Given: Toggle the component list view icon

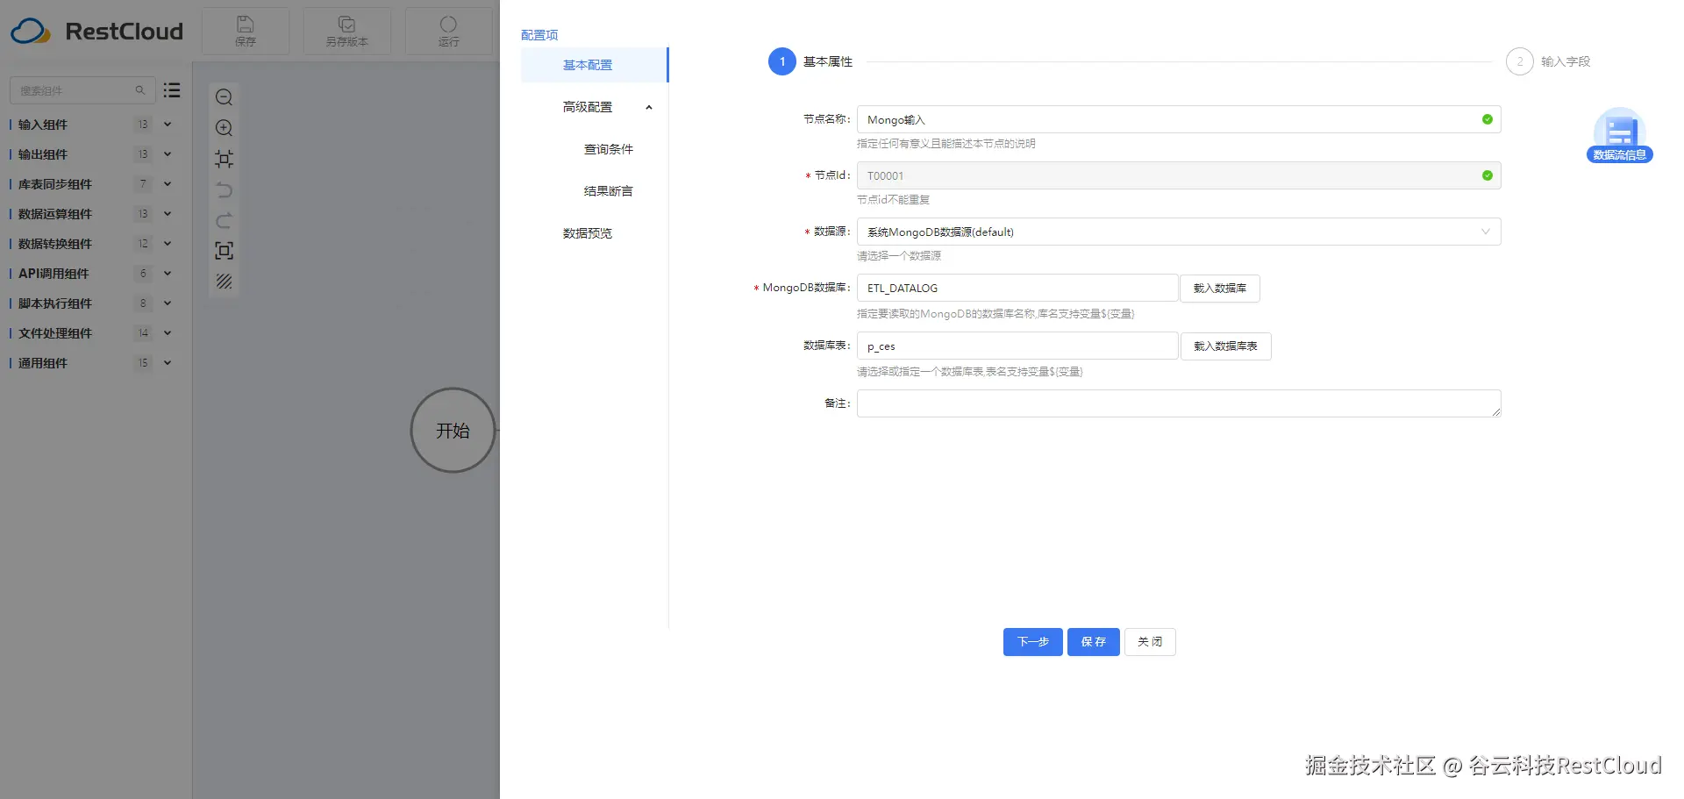Looking at the screenshot, I should coord(172,90).
